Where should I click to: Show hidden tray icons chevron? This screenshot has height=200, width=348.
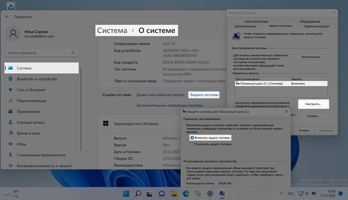tap(281, 193)
